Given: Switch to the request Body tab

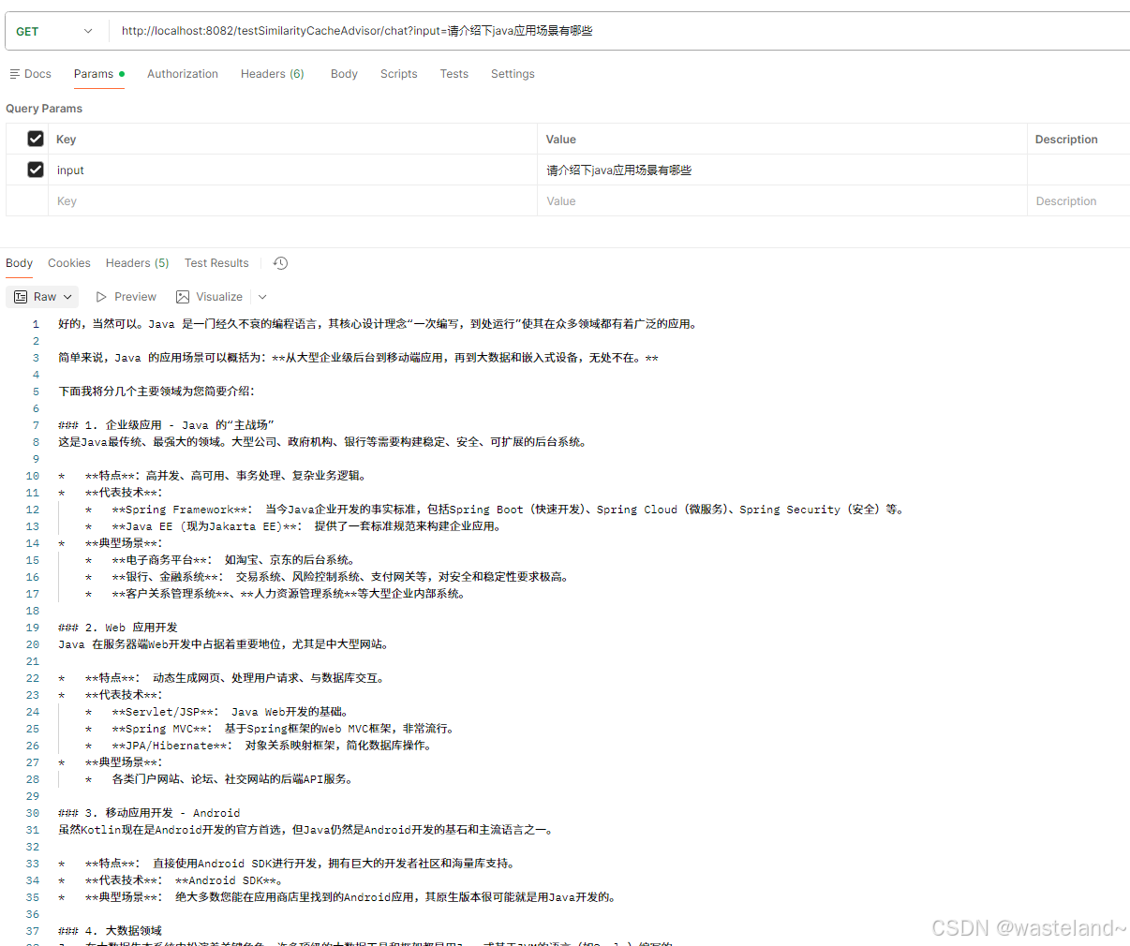Looking at the screenshot, I should point(344,74).
